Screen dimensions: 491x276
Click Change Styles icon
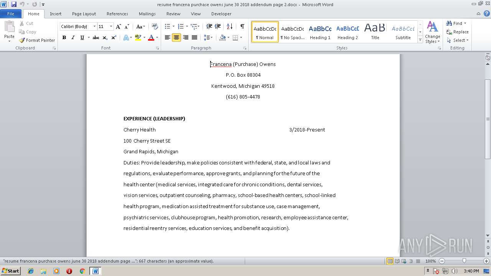(432, 32)
